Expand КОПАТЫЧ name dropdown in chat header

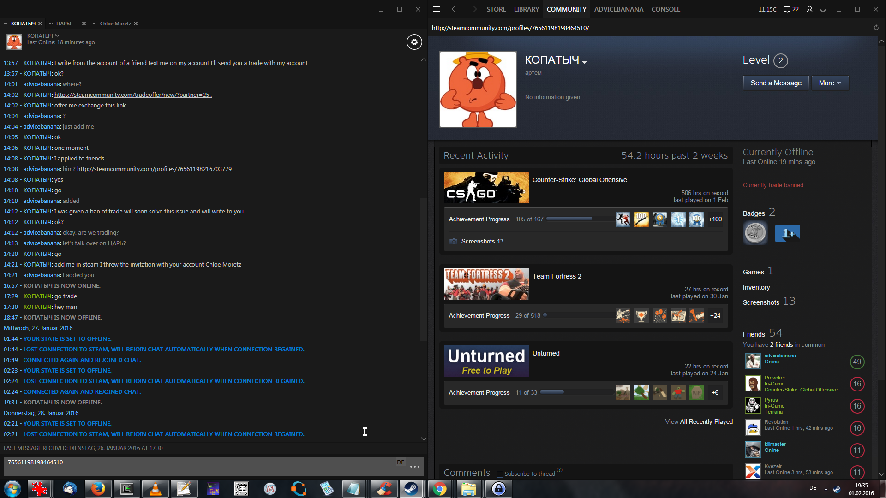(x=57, y=36)
